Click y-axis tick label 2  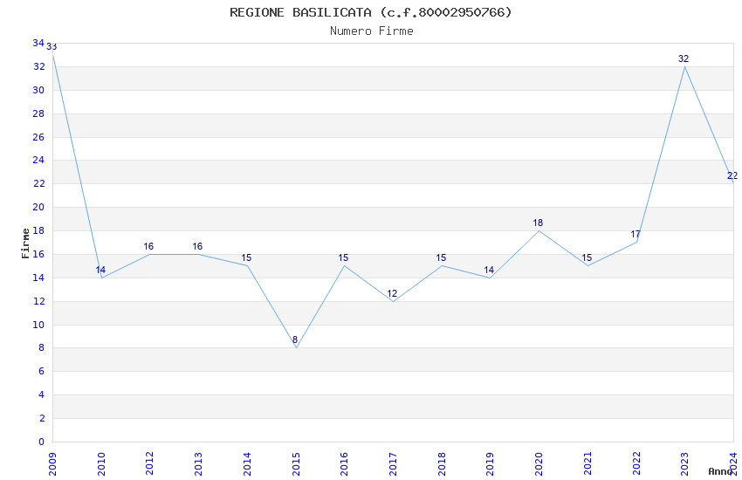coord(42,419)
